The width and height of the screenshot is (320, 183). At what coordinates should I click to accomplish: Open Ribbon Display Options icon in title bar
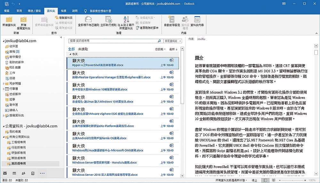284,4
